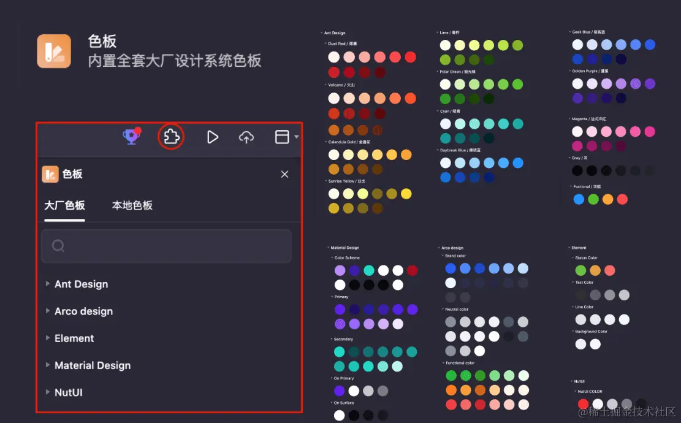Close the 色板 panel with the X
Viewport: 681px width, 423px height.
284,174
